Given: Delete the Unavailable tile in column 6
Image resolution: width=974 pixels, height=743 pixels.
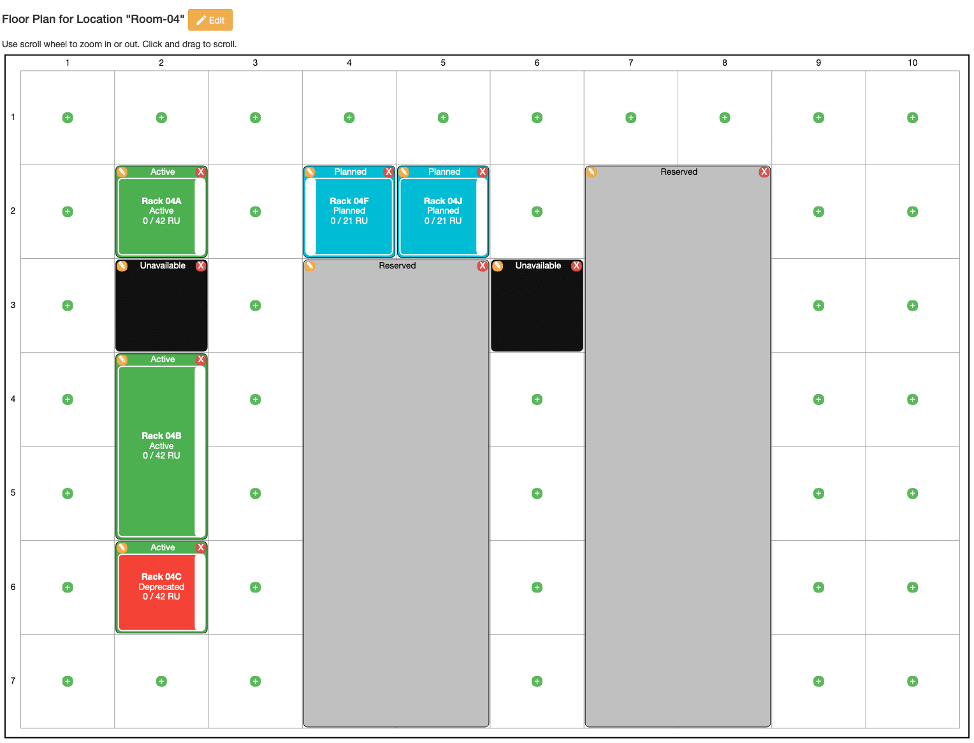Looking at the screenshot, I should [x=576, y=266].
